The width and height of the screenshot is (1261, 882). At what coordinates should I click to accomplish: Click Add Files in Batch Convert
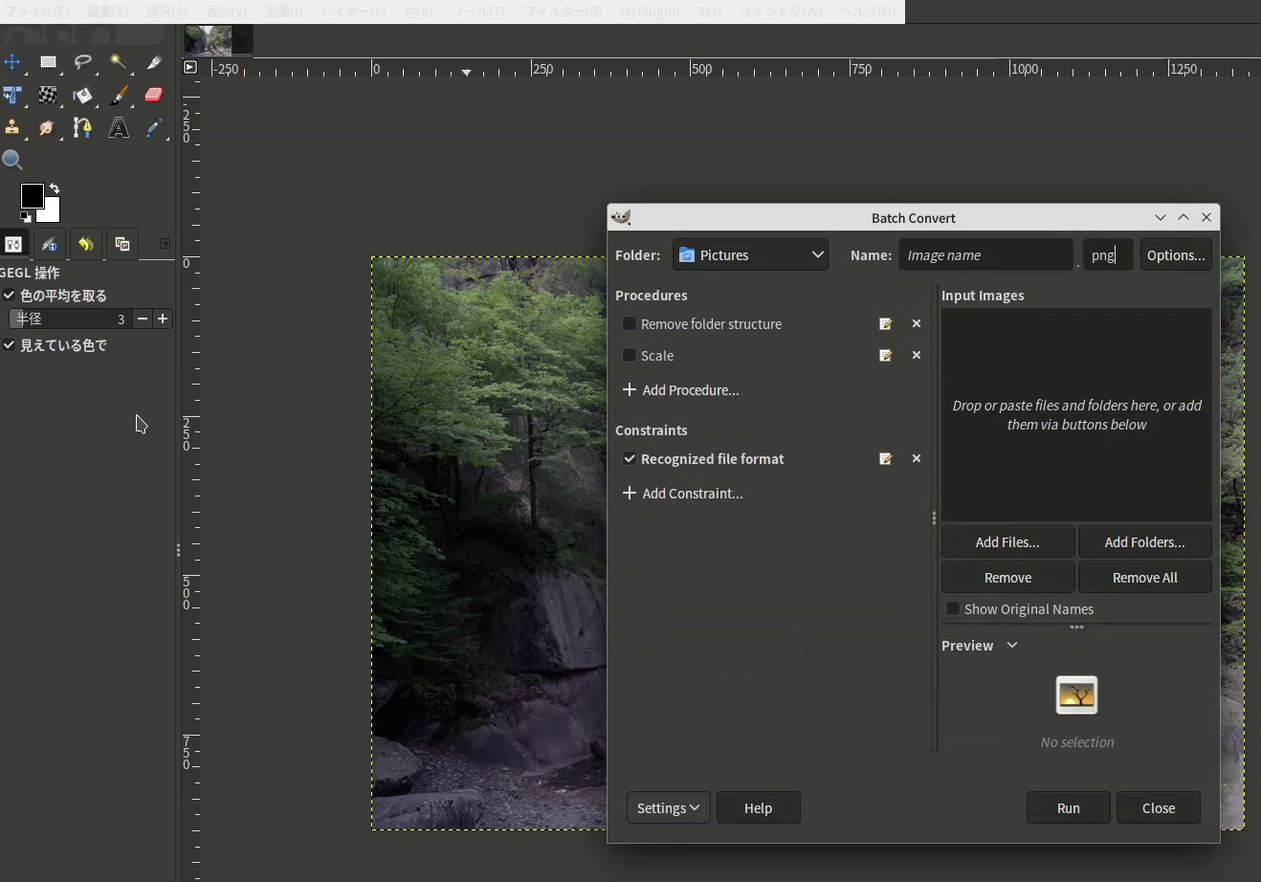point(1007,541)
